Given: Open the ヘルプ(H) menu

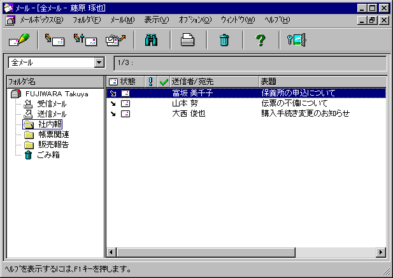Looking at the screenshot, I should (x=277, y=20).
